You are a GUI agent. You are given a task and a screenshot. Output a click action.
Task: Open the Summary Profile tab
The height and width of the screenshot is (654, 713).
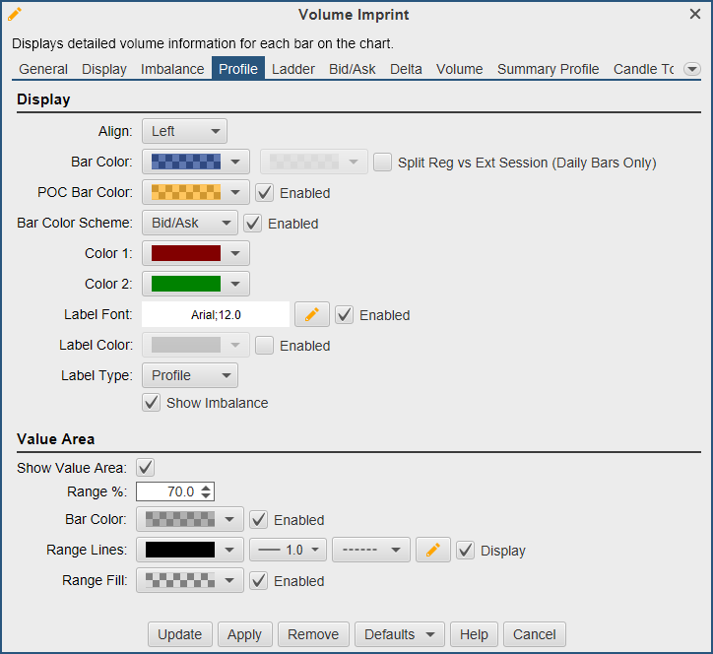click(548, 69)
